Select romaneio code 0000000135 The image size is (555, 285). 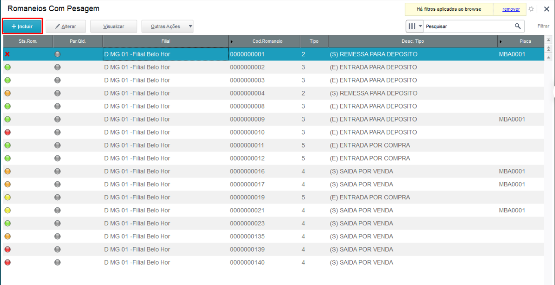tap(247, 236)
